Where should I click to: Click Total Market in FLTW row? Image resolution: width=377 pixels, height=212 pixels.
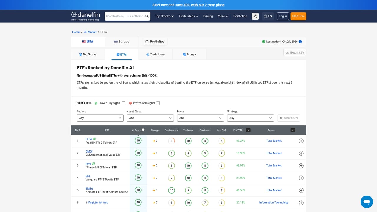click(274, 141)
